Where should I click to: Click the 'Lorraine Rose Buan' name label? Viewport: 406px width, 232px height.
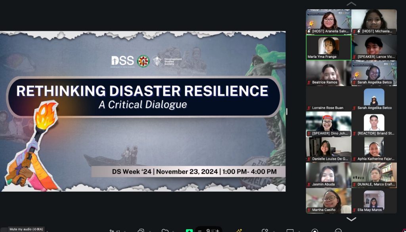(327, 108)
